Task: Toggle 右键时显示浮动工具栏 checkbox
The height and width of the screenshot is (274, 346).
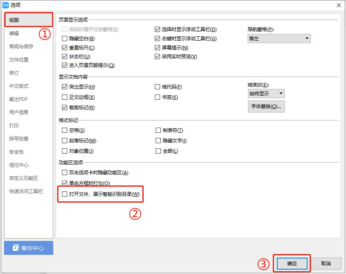Action: [x=157, y=39]
